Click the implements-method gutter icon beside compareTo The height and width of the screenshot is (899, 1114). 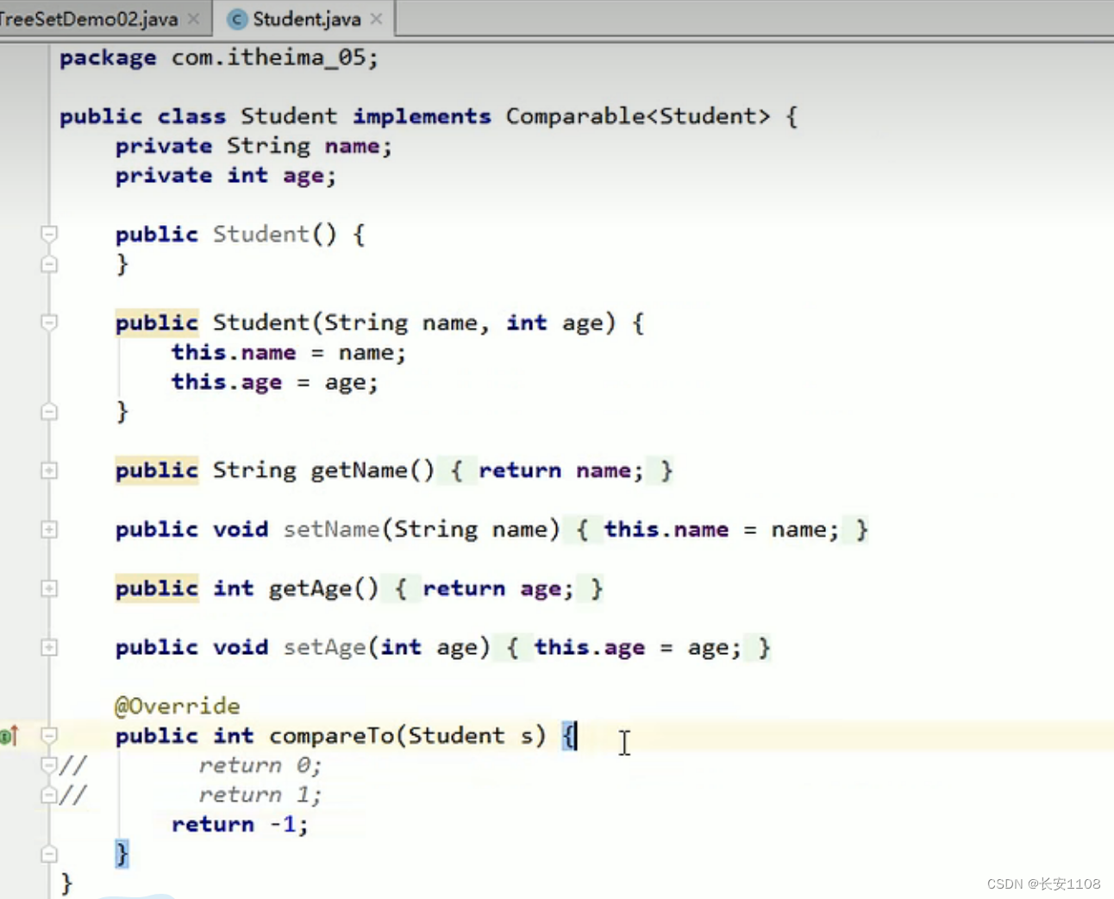click(9, 736)
